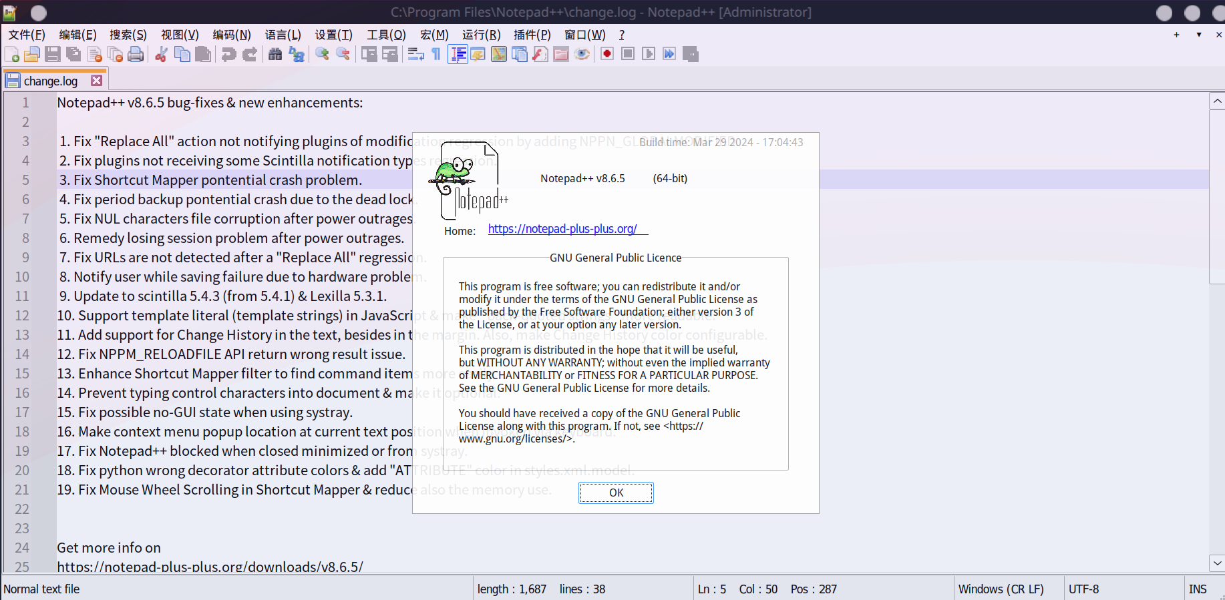The width and height of the screenshot is (1225, 600).
Task: Toggle Show all characters pilcrow icon
Action: click(x=436, y=54)
